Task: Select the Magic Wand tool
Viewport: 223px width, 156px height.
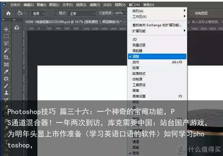Action: pyautogui.click(x=6, y=50)
